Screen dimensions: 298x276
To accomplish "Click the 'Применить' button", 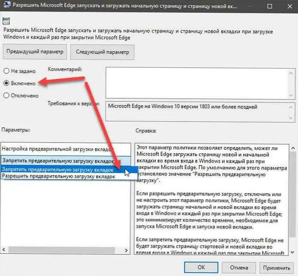I will pos(277,268).
